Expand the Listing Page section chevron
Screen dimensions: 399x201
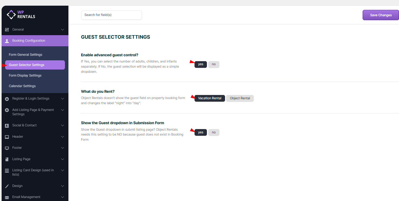coord(62,159)
